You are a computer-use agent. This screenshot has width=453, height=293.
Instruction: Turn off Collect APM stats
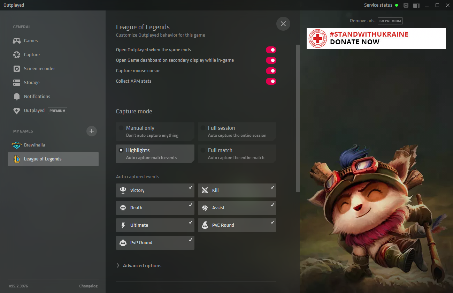coord(271,81)
